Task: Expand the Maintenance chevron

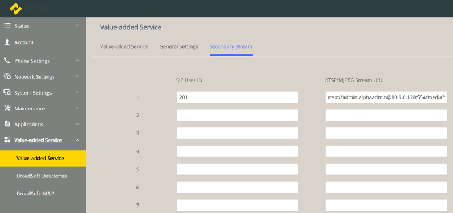Action: pyautogui.click(x=78, y=109)
